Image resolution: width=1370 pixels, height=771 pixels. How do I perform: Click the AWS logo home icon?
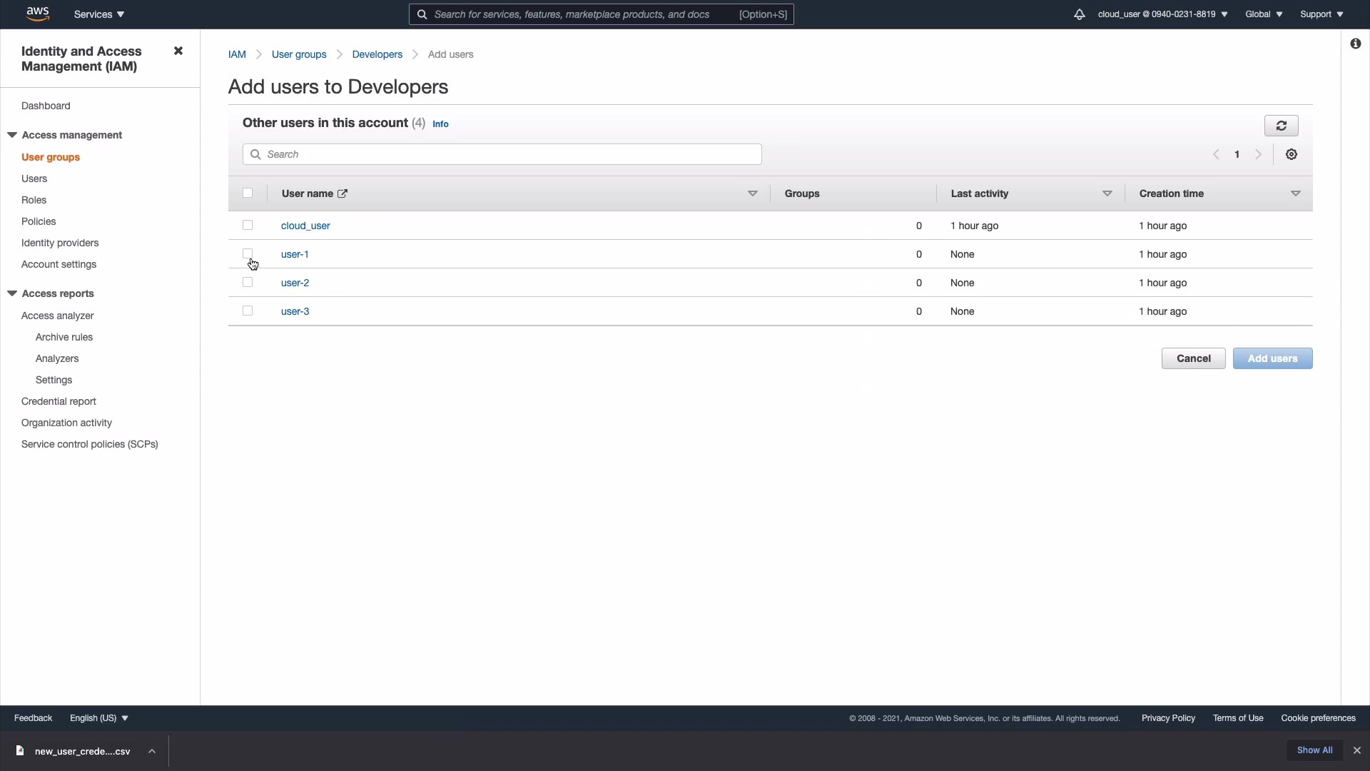[x=38, y=14]
